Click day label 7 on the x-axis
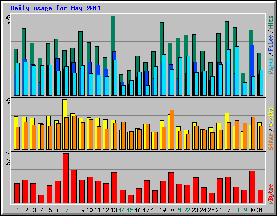277x216 pixels. click(x=67, y=210)
